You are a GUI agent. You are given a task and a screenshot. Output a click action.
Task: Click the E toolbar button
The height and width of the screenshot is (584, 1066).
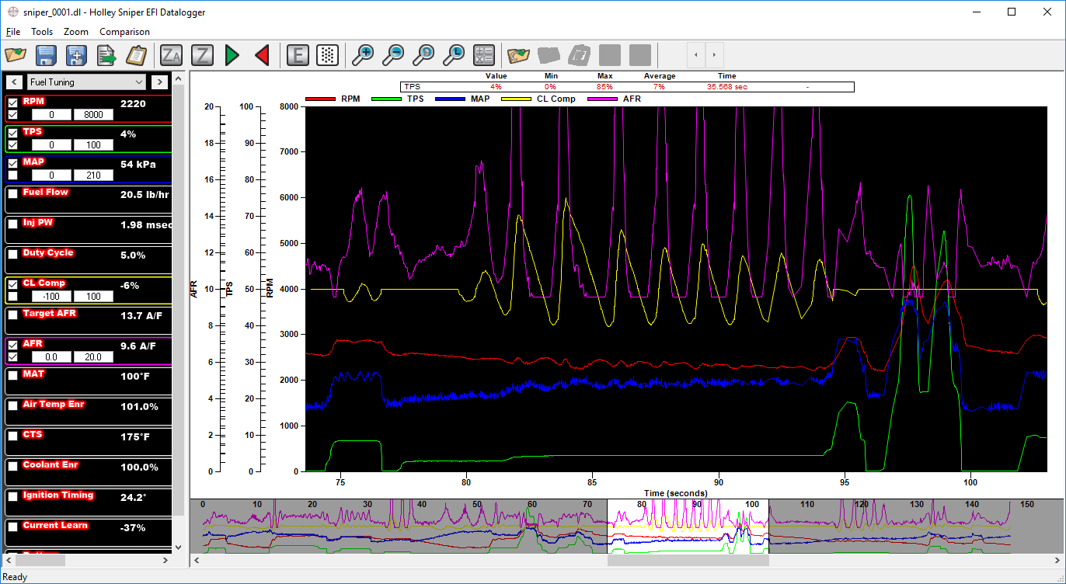coord(298,55)
